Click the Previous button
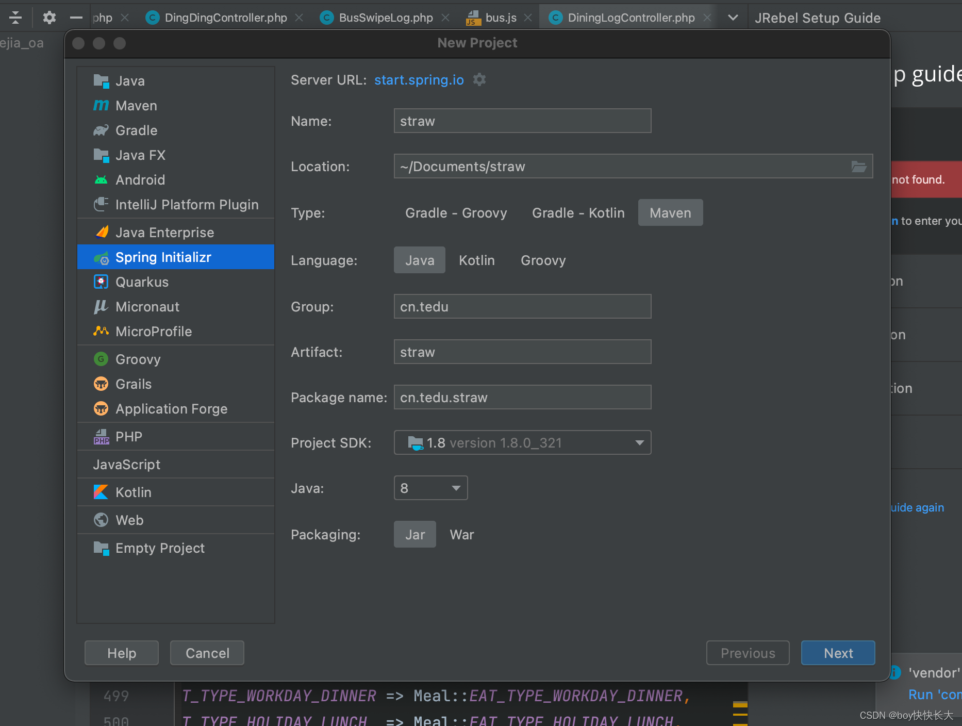The width and height of the screenshot is (962, 726). pyautogui.click(x=748, y=653)
